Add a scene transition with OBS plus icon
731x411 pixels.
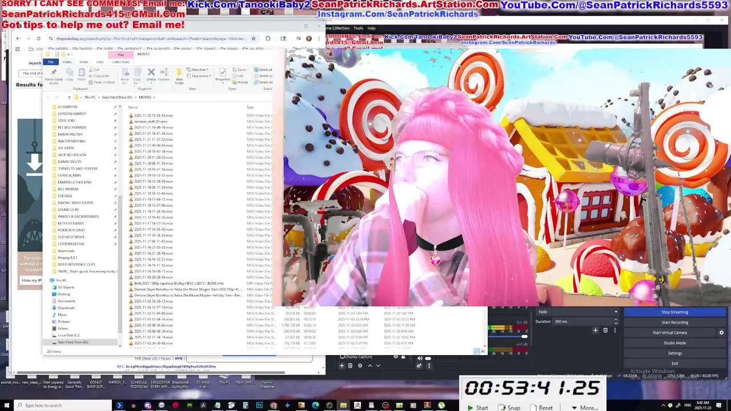[596, 330]
